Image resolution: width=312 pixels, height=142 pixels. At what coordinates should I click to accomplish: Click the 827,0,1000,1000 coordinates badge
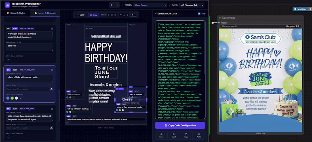pyautogui.click(x=27, y=109)
